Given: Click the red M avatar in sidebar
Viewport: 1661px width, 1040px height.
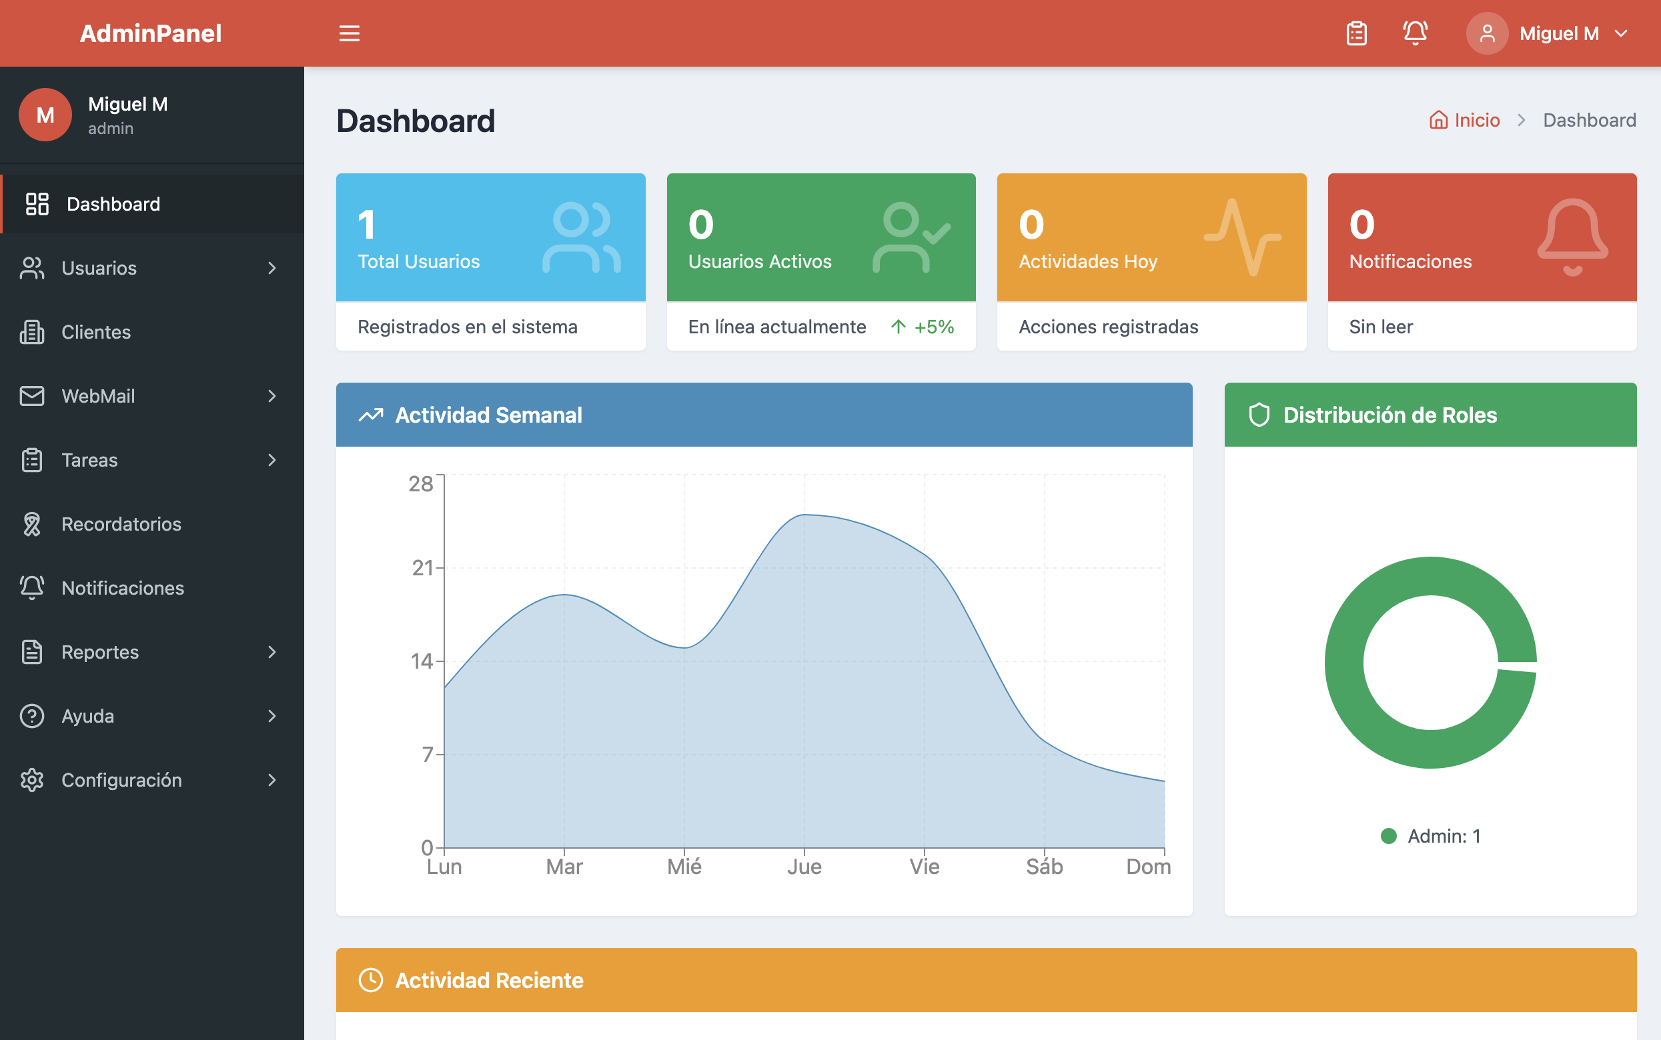Looking at the screenshot, I should [45, 115].
